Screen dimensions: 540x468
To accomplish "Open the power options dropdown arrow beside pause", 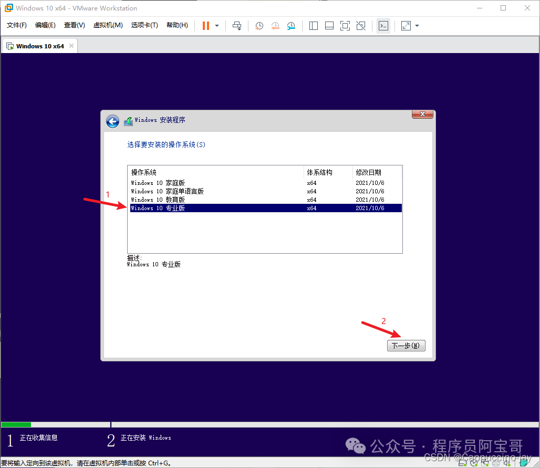I will pos(217,26).
